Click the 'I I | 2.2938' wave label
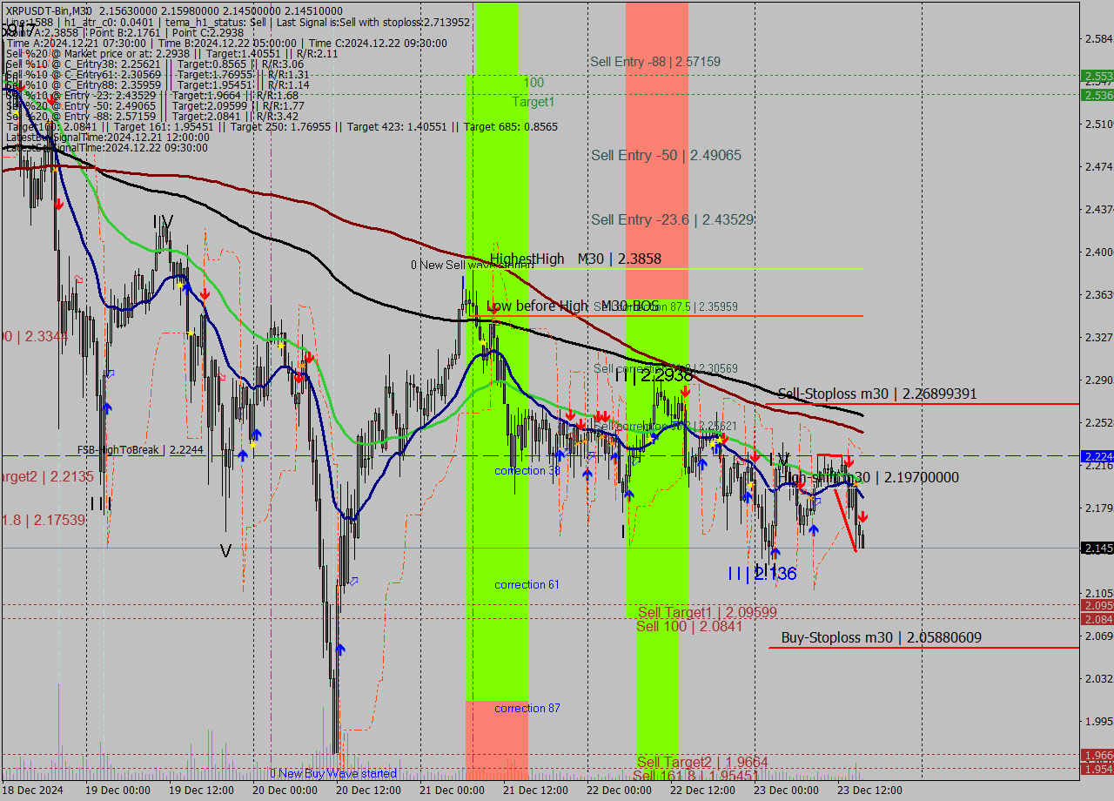 654,376
